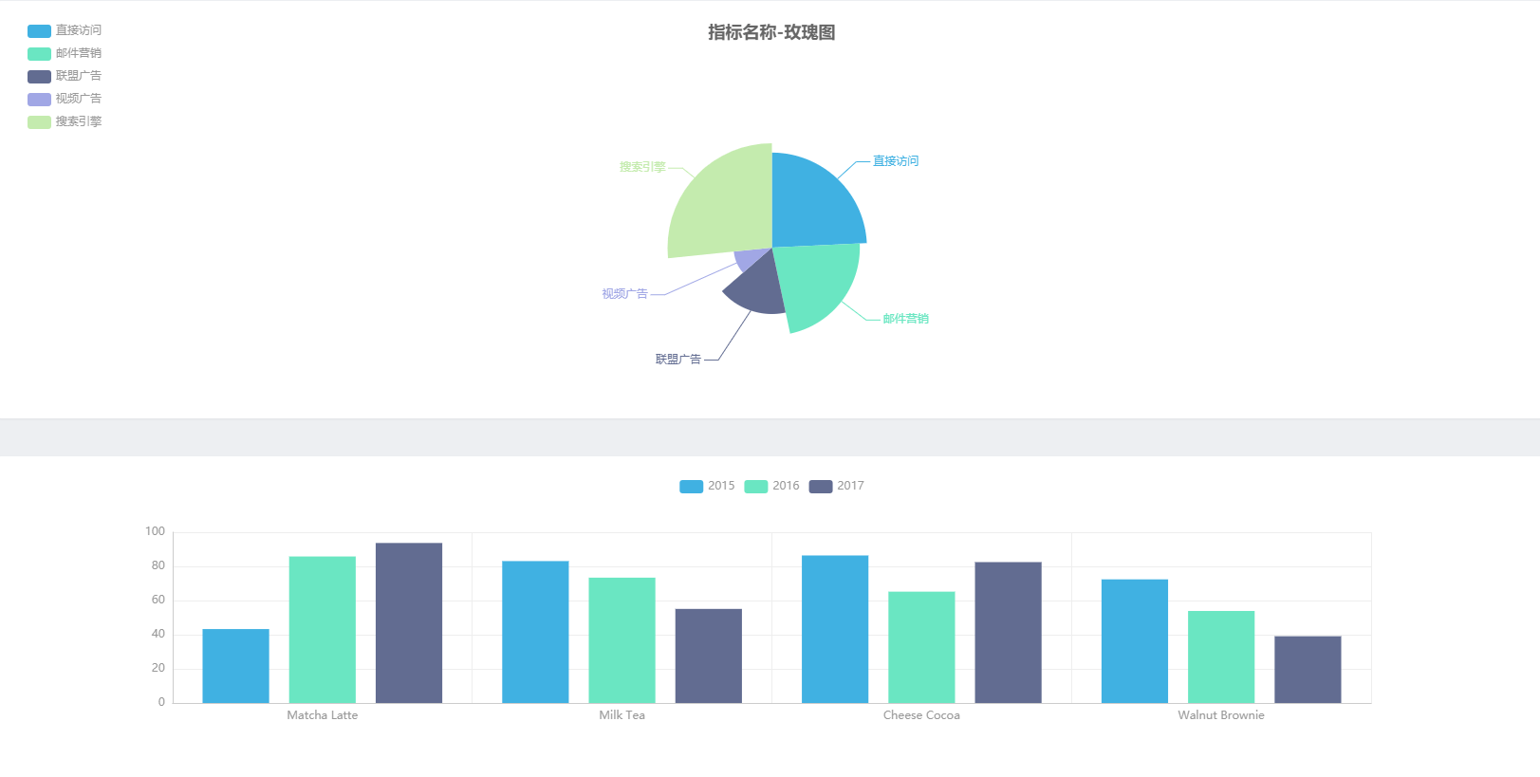This screenshot has width=1540, height=777.
Task: Click the 联盟广告 pie label
Action: pyautogui.click(x=678, y=360)
